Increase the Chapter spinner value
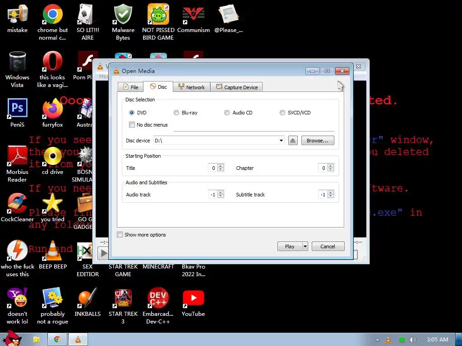The image size is (462, 346). tap(331, 166)
